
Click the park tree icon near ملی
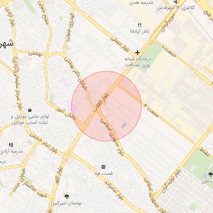(x=211, y=175)
